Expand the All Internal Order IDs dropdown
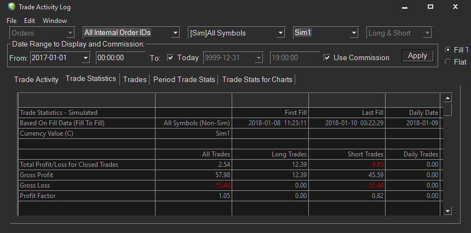471x233 pixels. click(x=175, y=33)
